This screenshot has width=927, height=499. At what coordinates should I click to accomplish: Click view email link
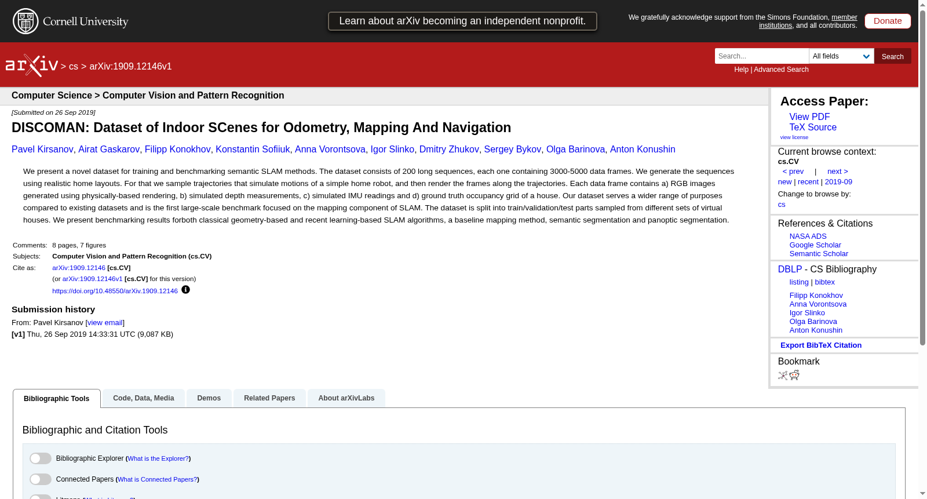pos(105,323)
